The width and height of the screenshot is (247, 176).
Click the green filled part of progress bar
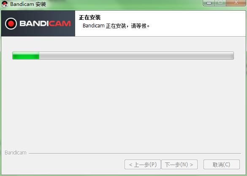coord(26,56)
